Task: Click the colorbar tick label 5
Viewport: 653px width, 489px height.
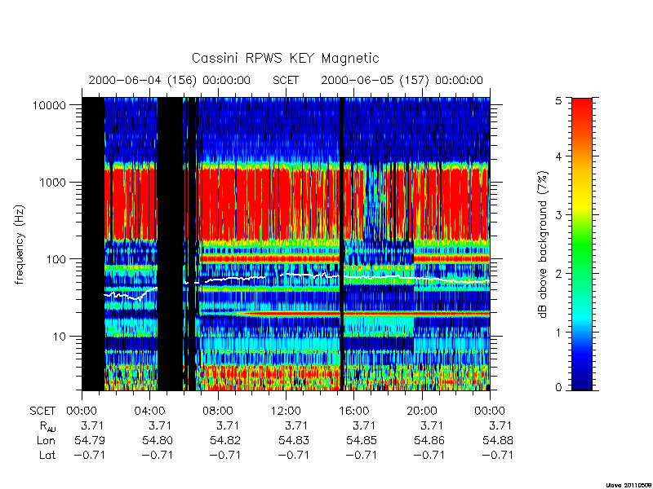Action: click(x=558, y=100)
